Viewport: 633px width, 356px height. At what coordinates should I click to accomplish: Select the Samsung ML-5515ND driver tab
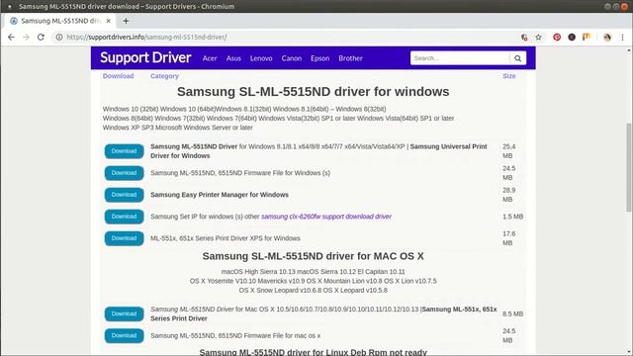(59, 21)
